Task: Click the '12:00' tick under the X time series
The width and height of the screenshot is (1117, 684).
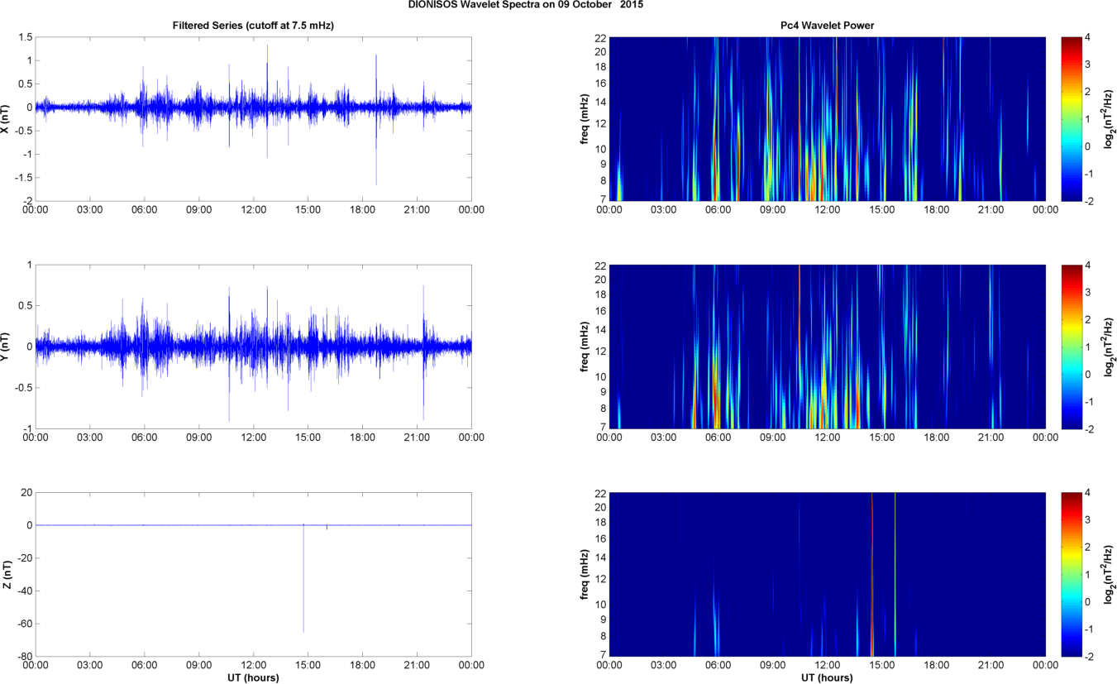Action: coord(253,210)
